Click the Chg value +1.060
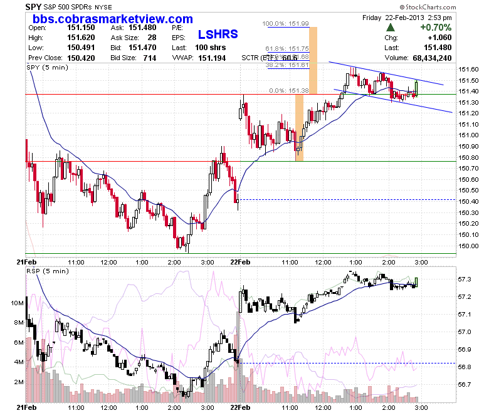 (439, 38)
